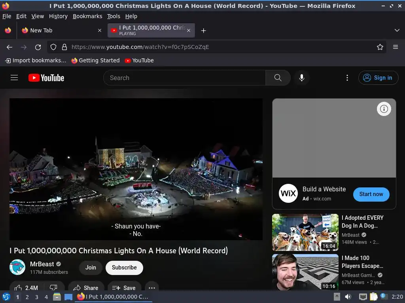Switch to the New Tab tab
Image resolution: width=405 pixels, height=303 pixels.
click(x=61, y=30)
